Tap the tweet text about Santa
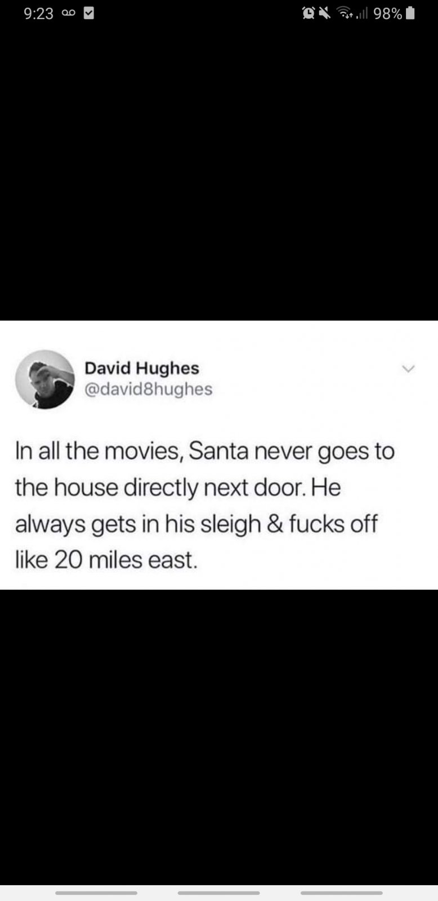 coord(205,506)
